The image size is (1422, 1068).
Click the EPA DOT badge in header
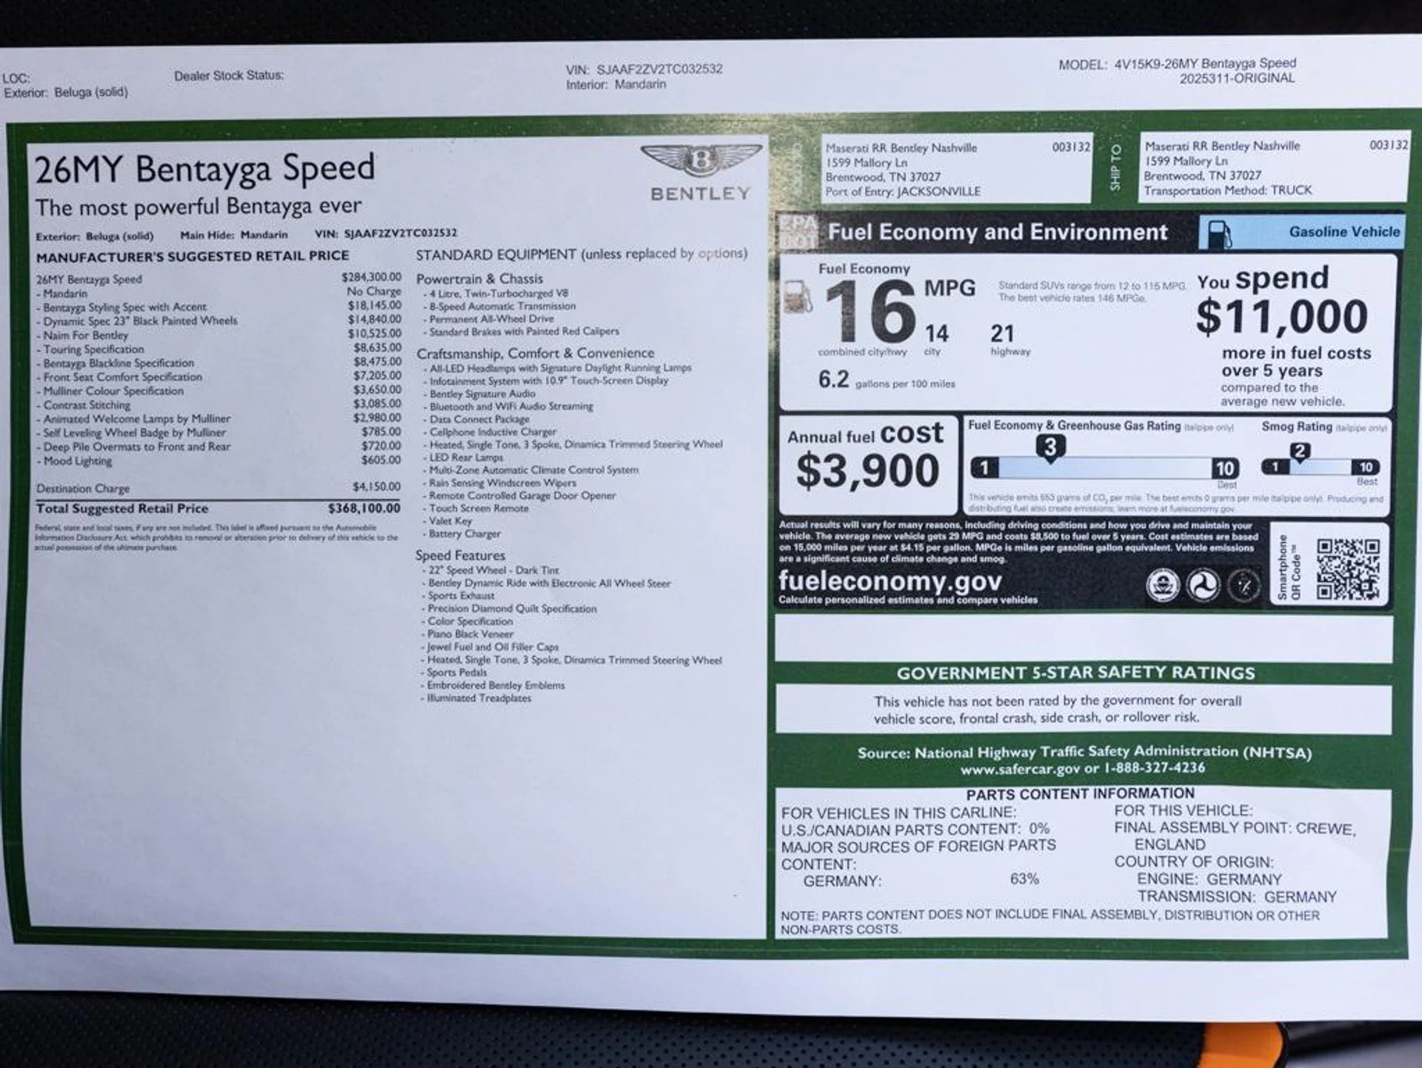[798, 233]
